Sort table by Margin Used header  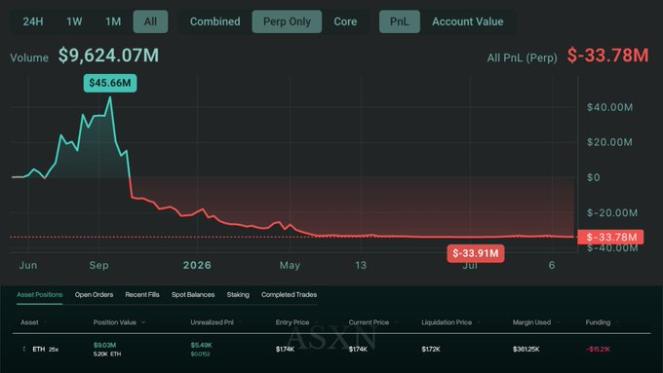[531, 322]
